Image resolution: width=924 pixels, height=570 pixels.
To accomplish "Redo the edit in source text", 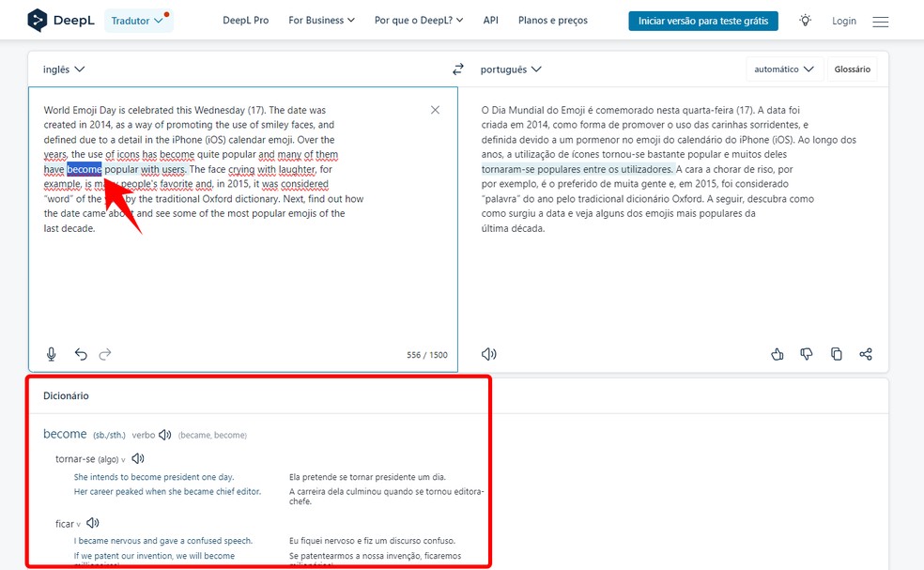I will tap(105, 354).
